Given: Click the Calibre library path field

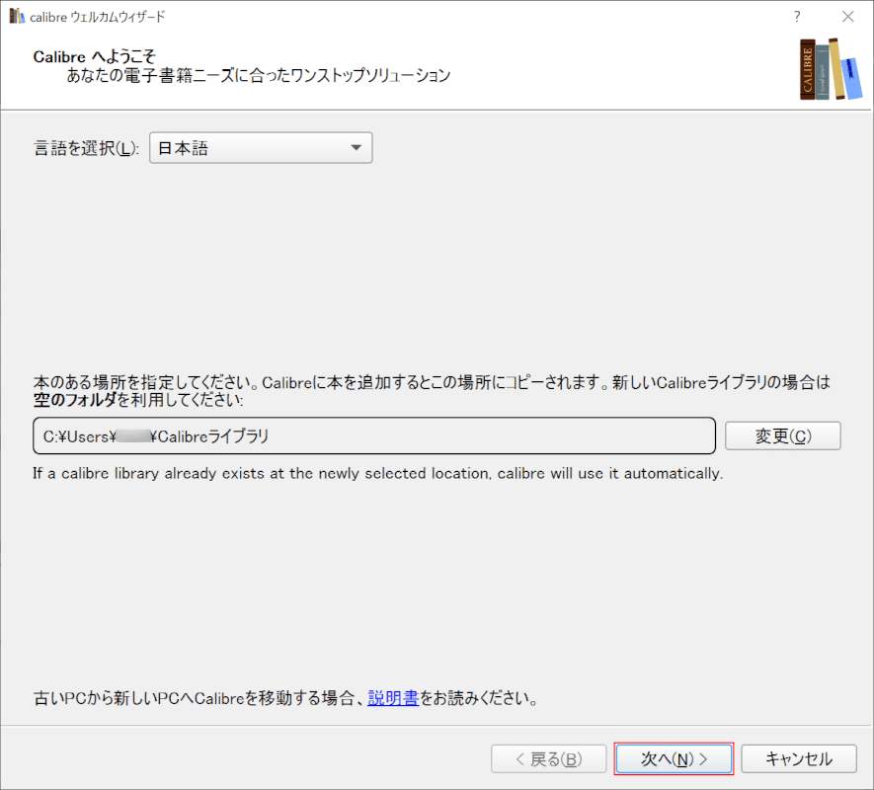Looking at the screenshot, I should coord(374,435).
